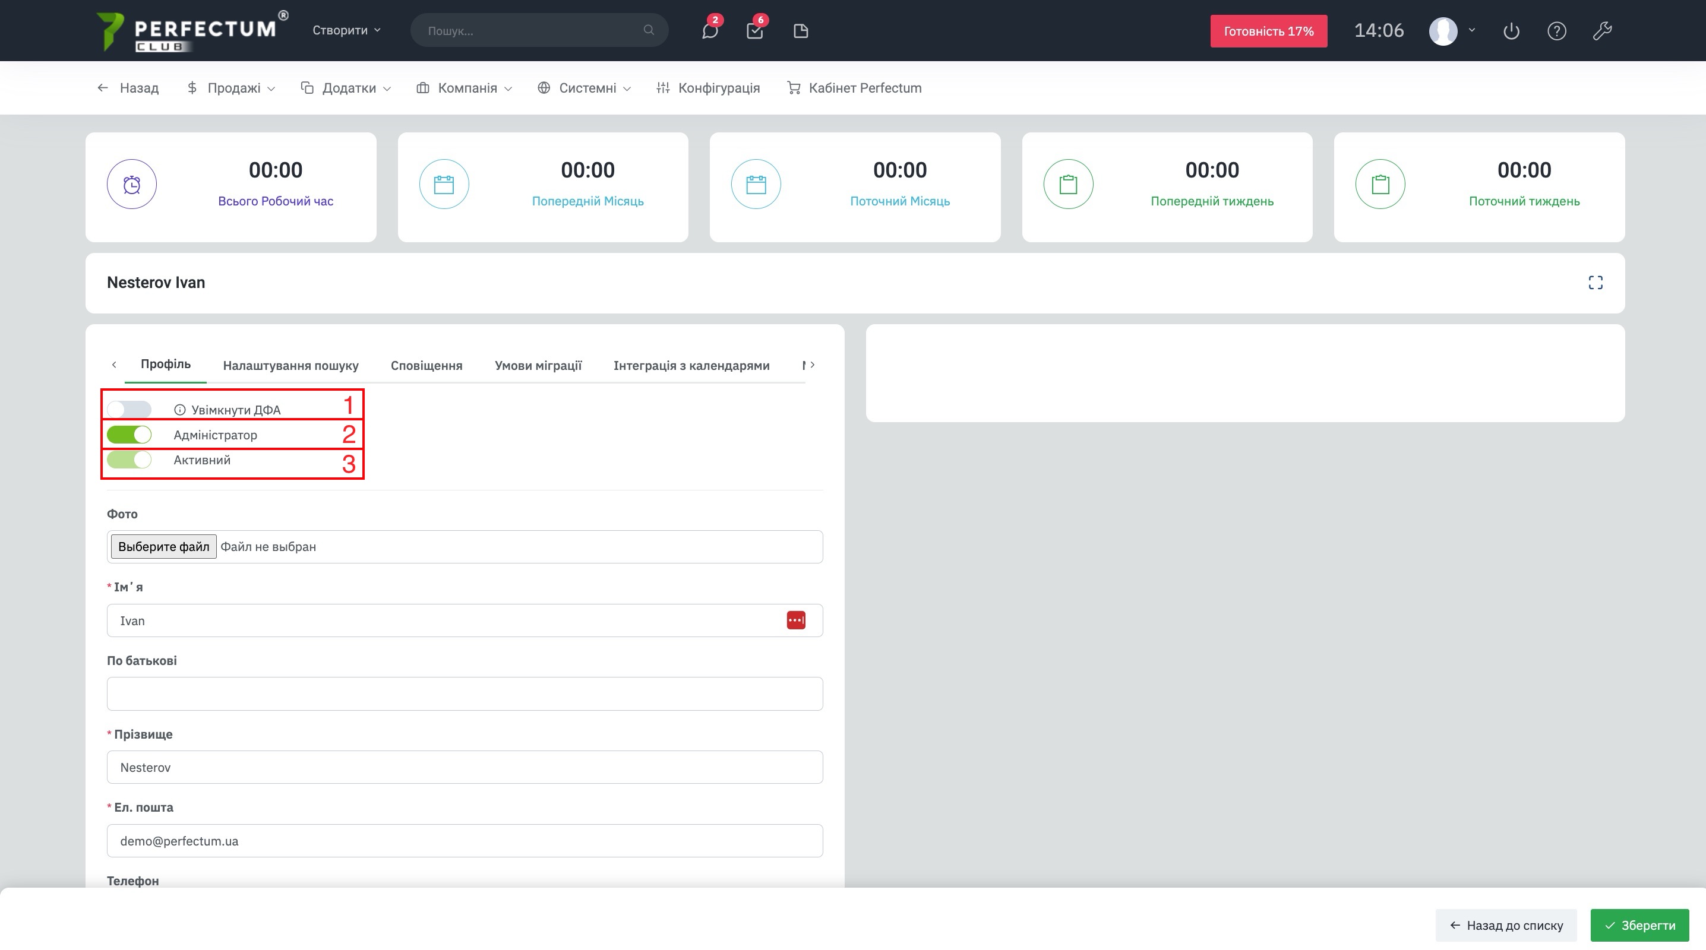
Task: Open the Створити dropdown
Action: [x=346, y=30]
